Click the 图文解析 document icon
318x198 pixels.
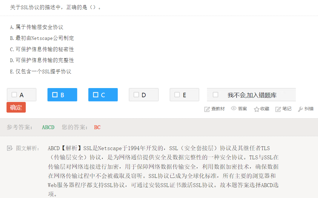point(9,148)
